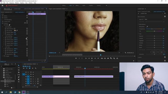This screenshot has width=168, height=94.
Task: Open the Sequence menu
Action: 12,3
